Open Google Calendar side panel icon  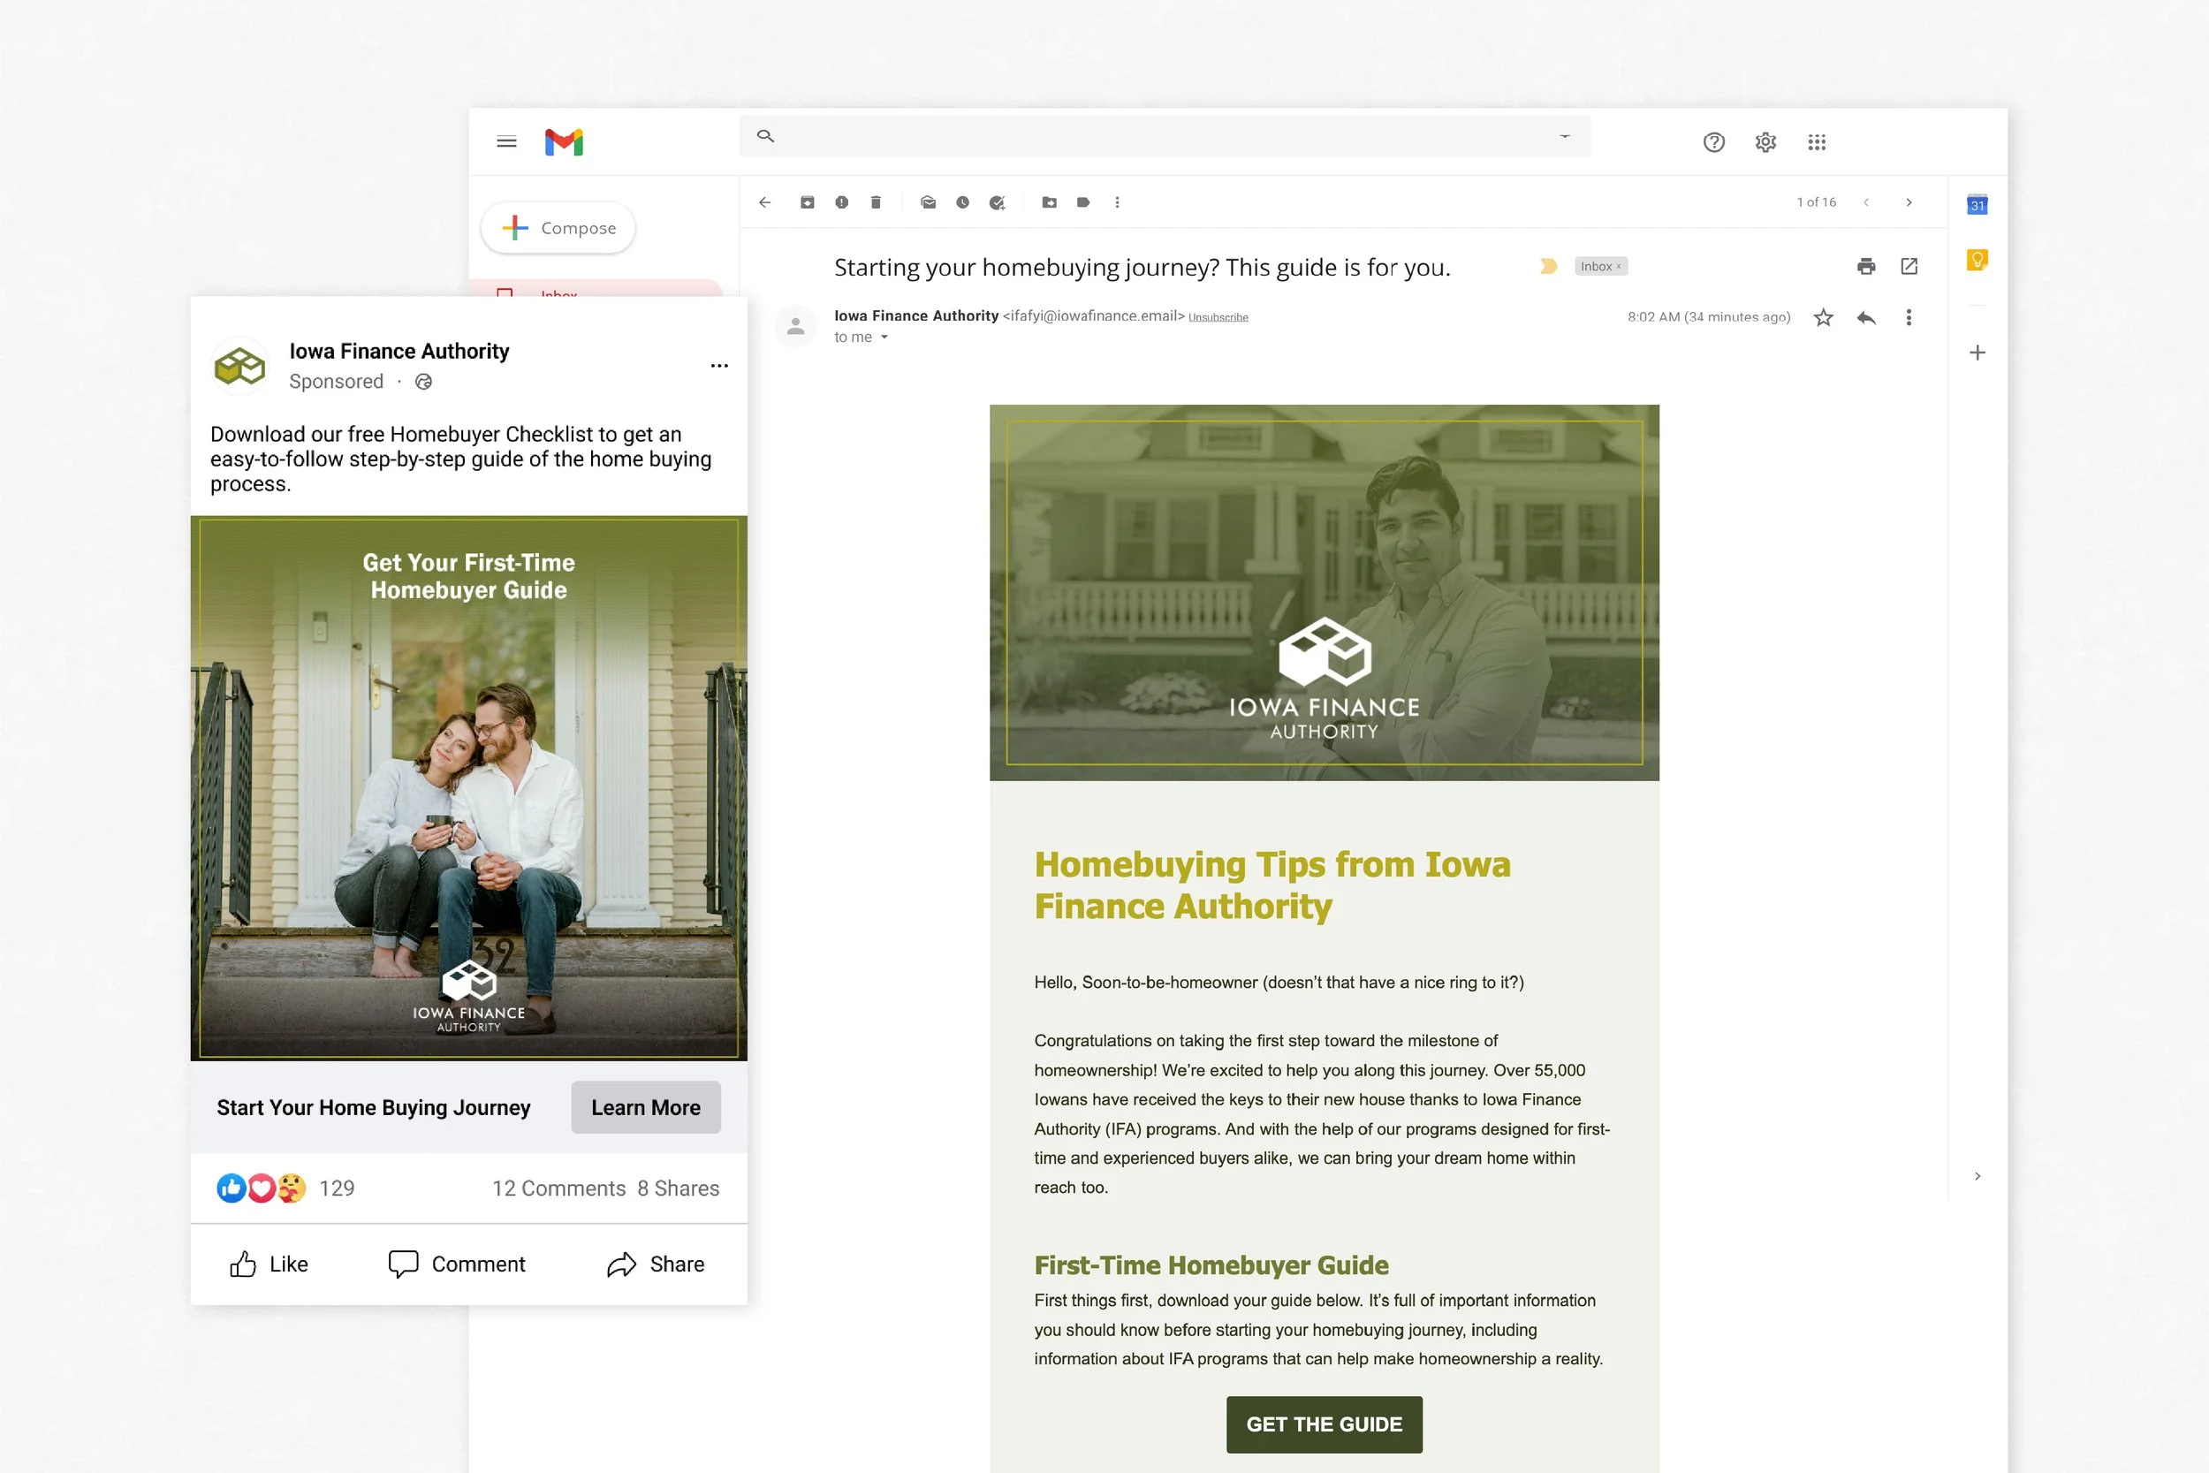coord(1977,204)
